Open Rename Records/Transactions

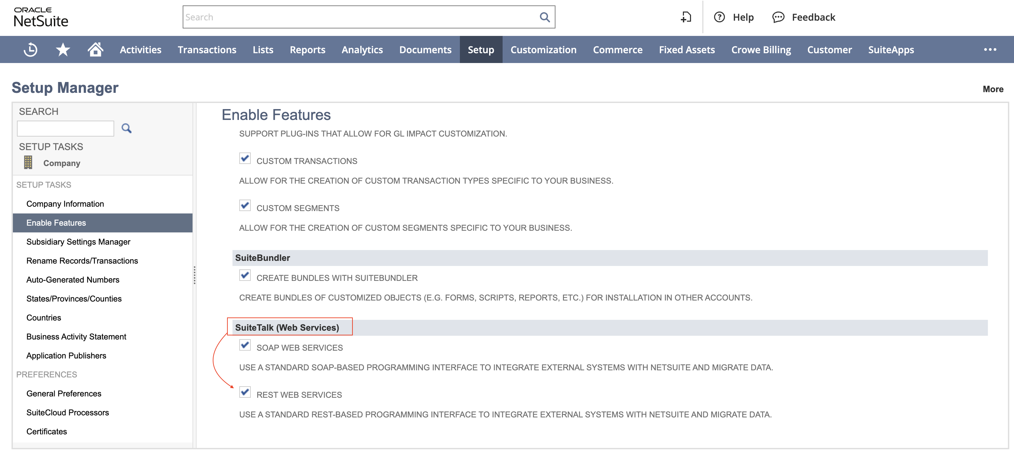(x=82, y=261)
